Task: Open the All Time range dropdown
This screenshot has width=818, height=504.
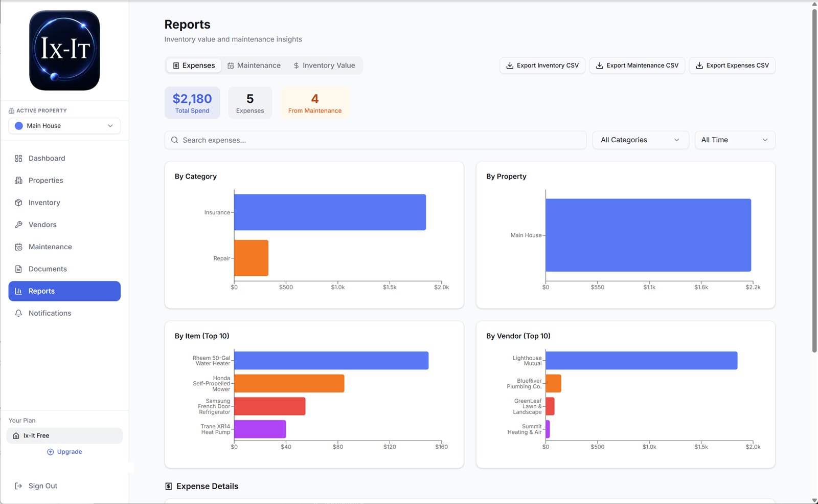Action: (x=735, y=140)
